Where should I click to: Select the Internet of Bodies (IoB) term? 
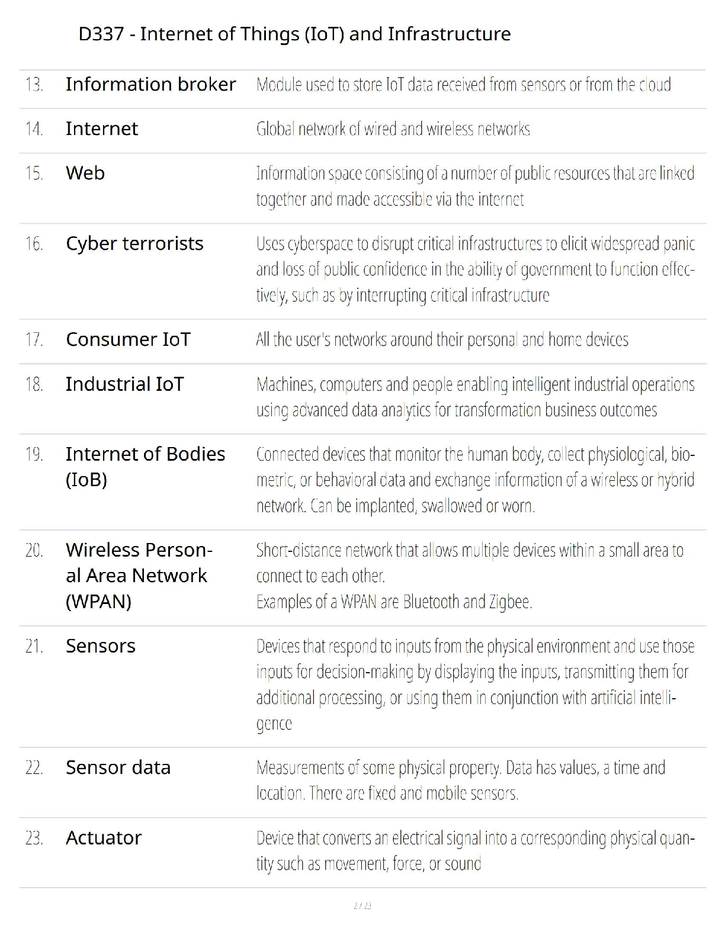click(145, 467)
